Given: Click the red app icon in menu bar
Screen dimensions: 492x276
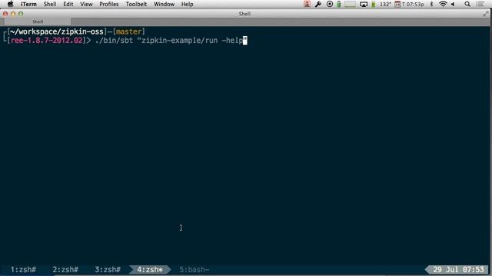Looking at the screenshot, I should point(307,4).
